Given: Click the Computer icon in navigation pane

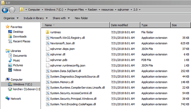Looking at the screenshot, I should [7, 80].
